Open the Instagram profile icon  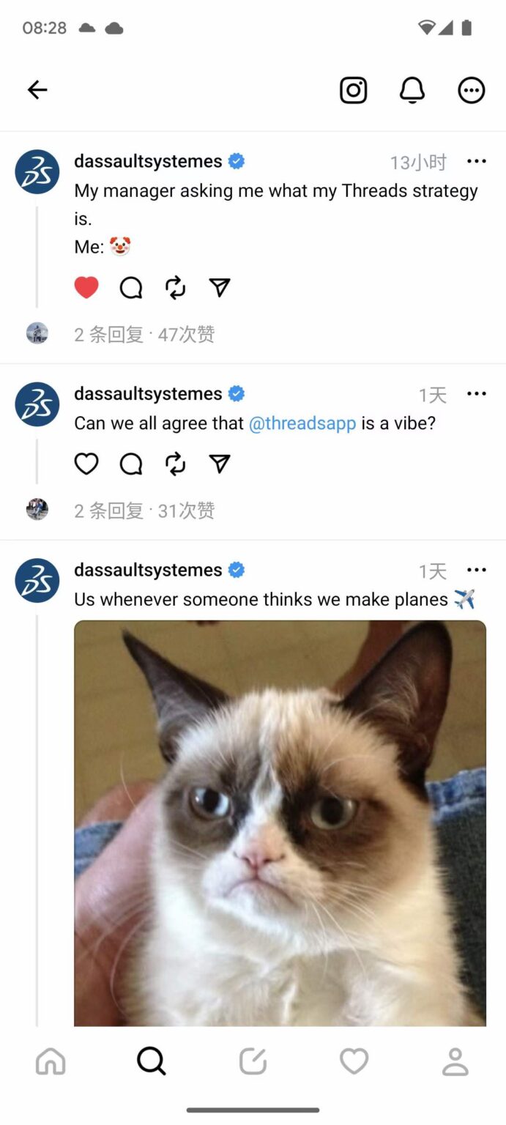pyautogui.click(x=353, y=90)
